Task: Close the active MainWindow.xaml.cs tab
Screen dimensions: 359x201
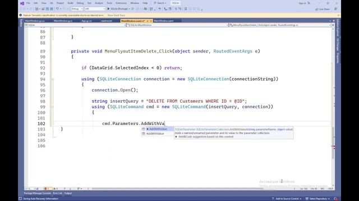Action: [x=151, y=21]
